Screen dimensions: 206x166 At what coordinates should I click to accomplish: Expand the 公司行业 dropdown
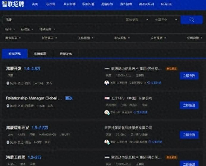point(166,20)
